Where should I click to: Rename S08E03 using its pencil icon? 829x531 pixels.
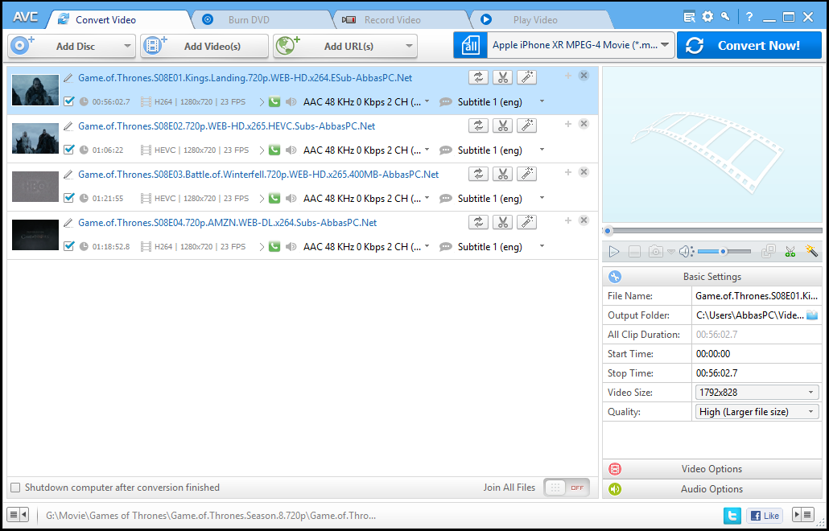(68, 175)
